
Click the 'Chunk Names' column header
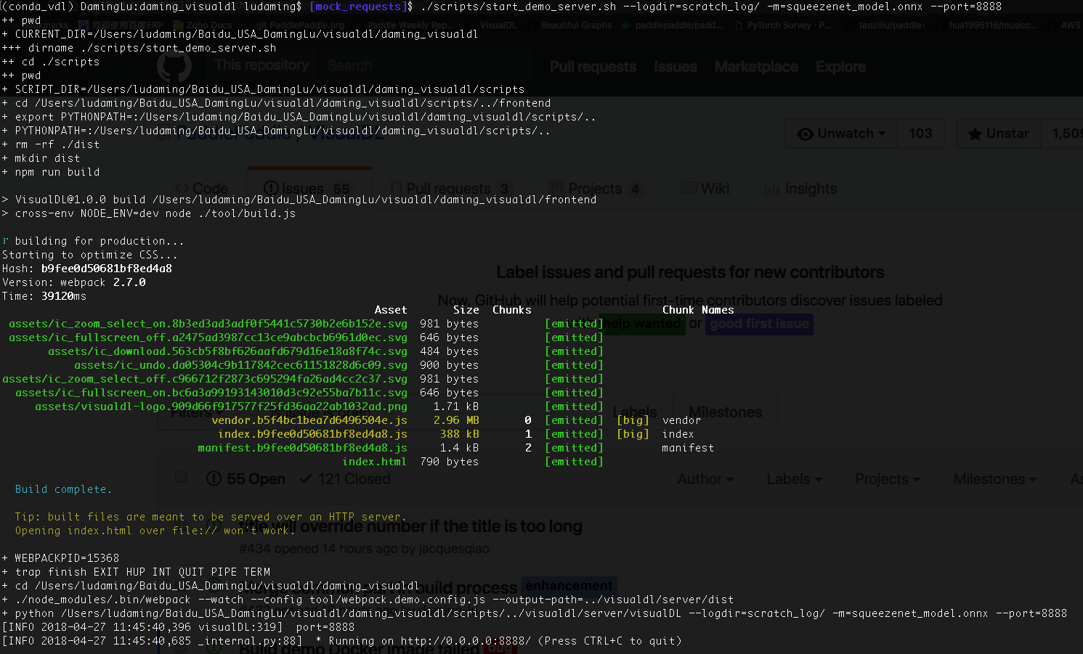click(698, 310)
